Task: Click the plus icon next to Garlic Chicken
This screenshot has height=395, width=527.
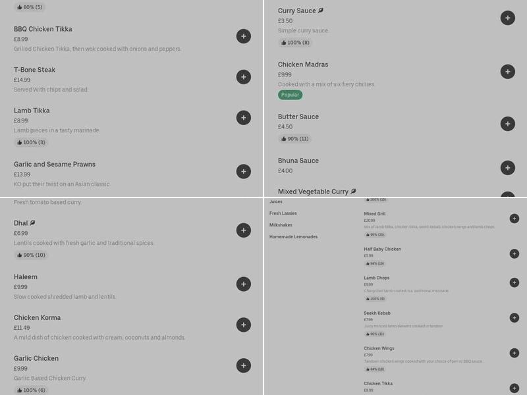Action: pyautogui.click(x=244, y=366)
